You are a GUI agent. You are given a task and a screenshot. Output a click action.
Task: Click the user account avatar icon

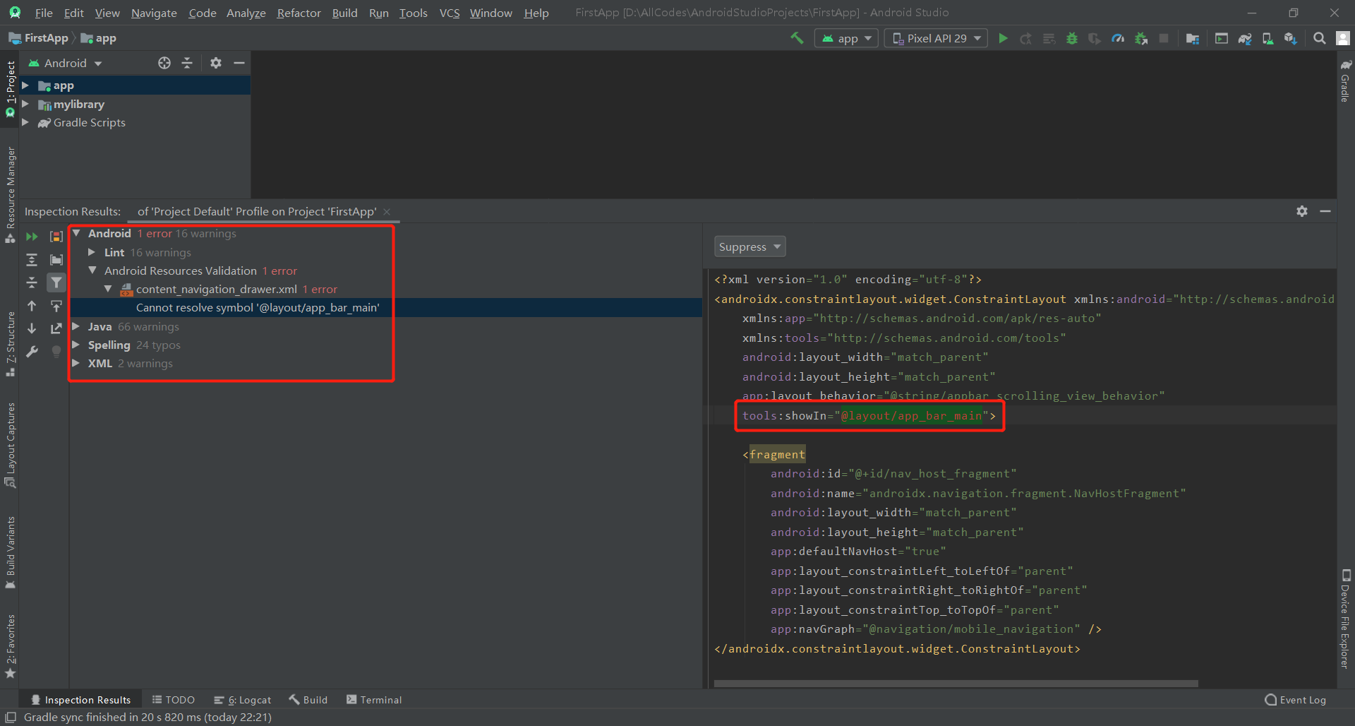(1343, 38)
